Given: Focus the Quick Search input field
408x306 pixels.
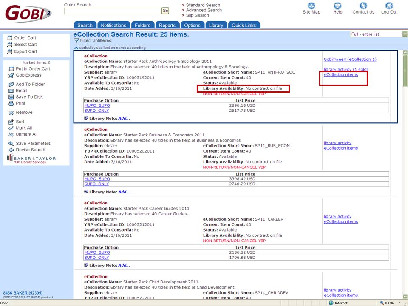Looking at the screenshot, I should pos(113,11).
